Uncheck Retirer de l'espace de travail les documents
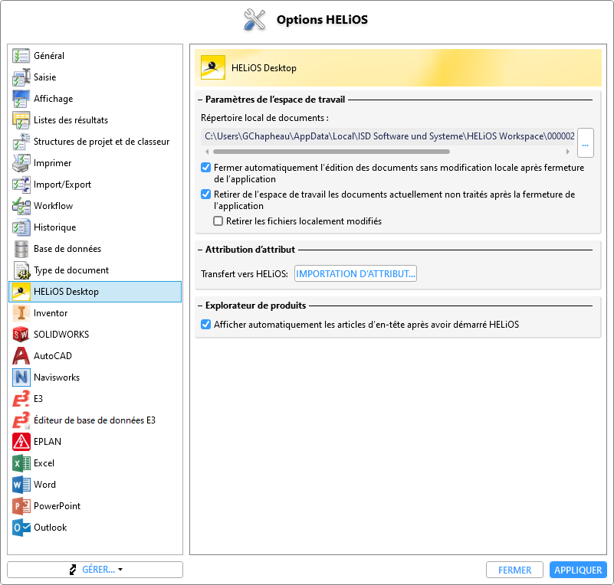The height and width of the screenshot is (585, 614). click(x=206, y=194)
